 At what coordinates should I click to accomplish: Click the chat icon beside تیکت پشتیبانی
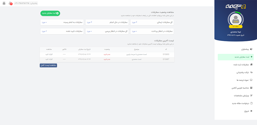click(251, 72)
